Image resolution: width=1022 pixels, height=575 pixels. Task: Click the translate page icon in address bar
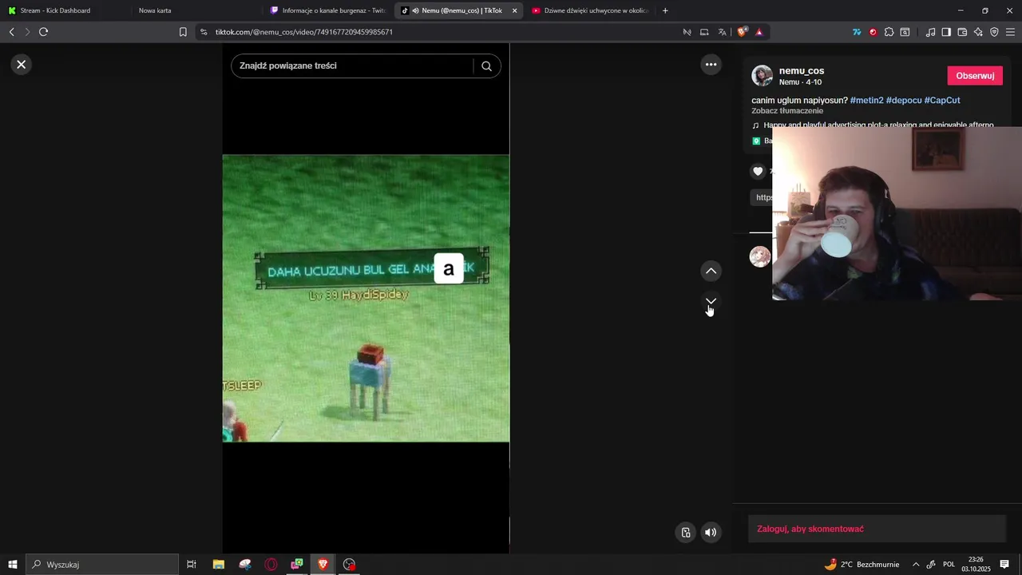(723, 32)
